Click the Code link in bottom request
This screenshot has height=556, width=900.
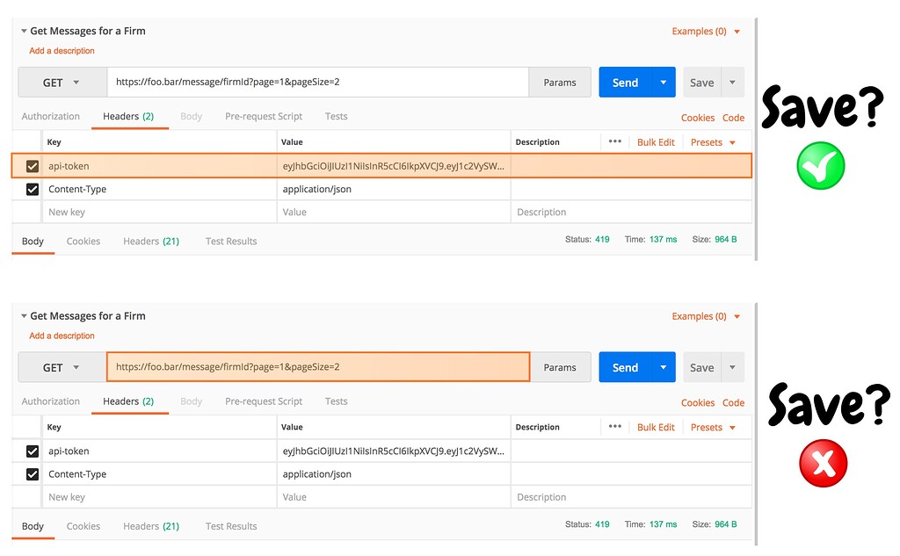coord(733,402)
